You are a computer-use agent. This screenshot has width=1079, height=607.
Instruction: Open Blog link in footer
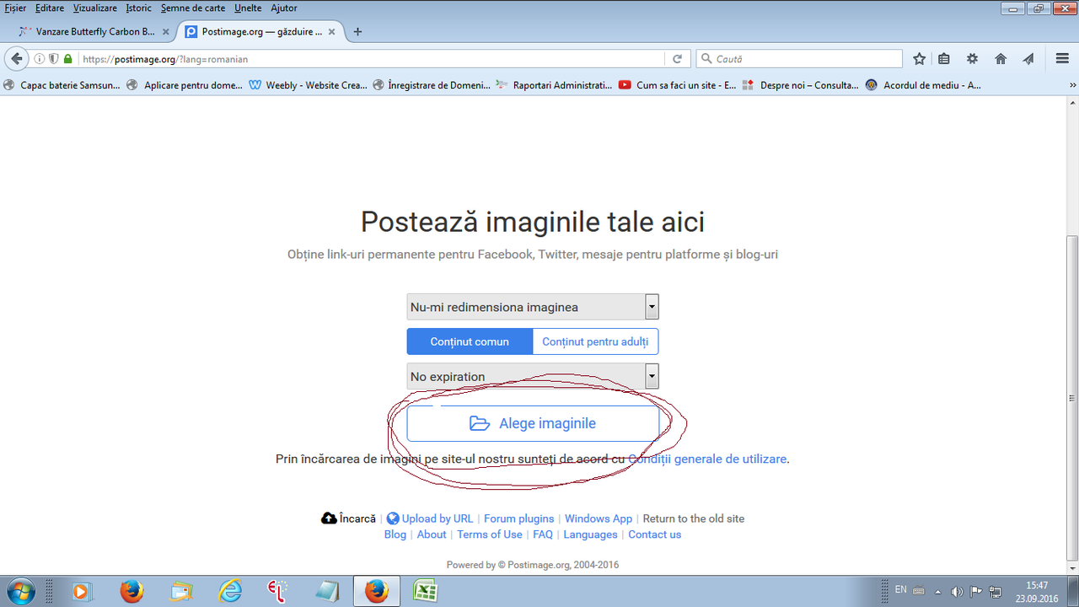[x=395, y=534]
